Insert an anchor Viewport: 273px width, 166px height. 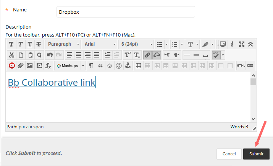[128, 65]
